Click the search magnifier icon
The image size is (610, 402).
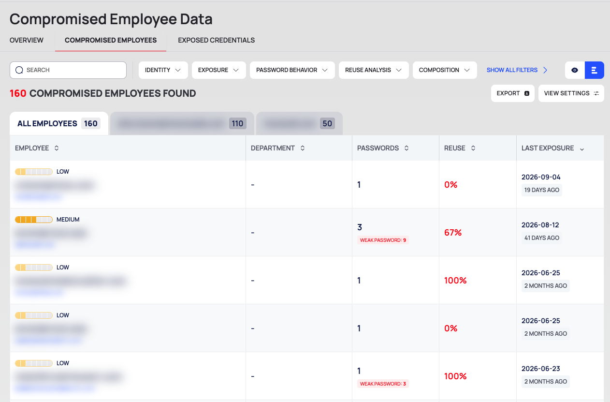pyautogui.click(x=19, y=70)
